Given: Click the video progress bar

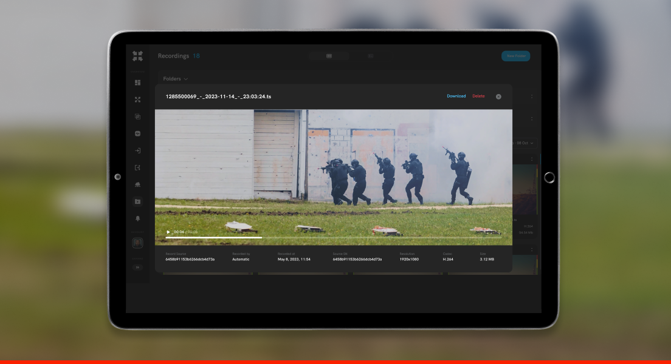Looking at the screenshot, I should 333,238.
